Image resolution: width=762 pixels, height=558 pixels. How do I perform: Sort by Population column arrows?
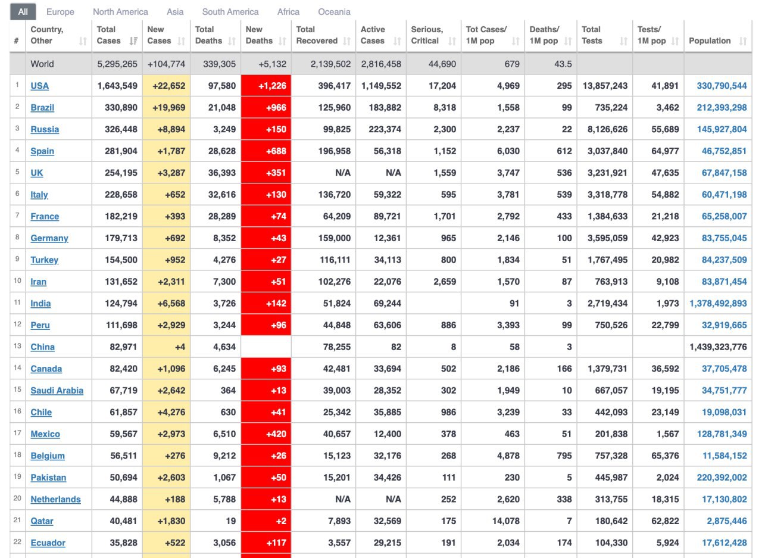click(742, 41)
